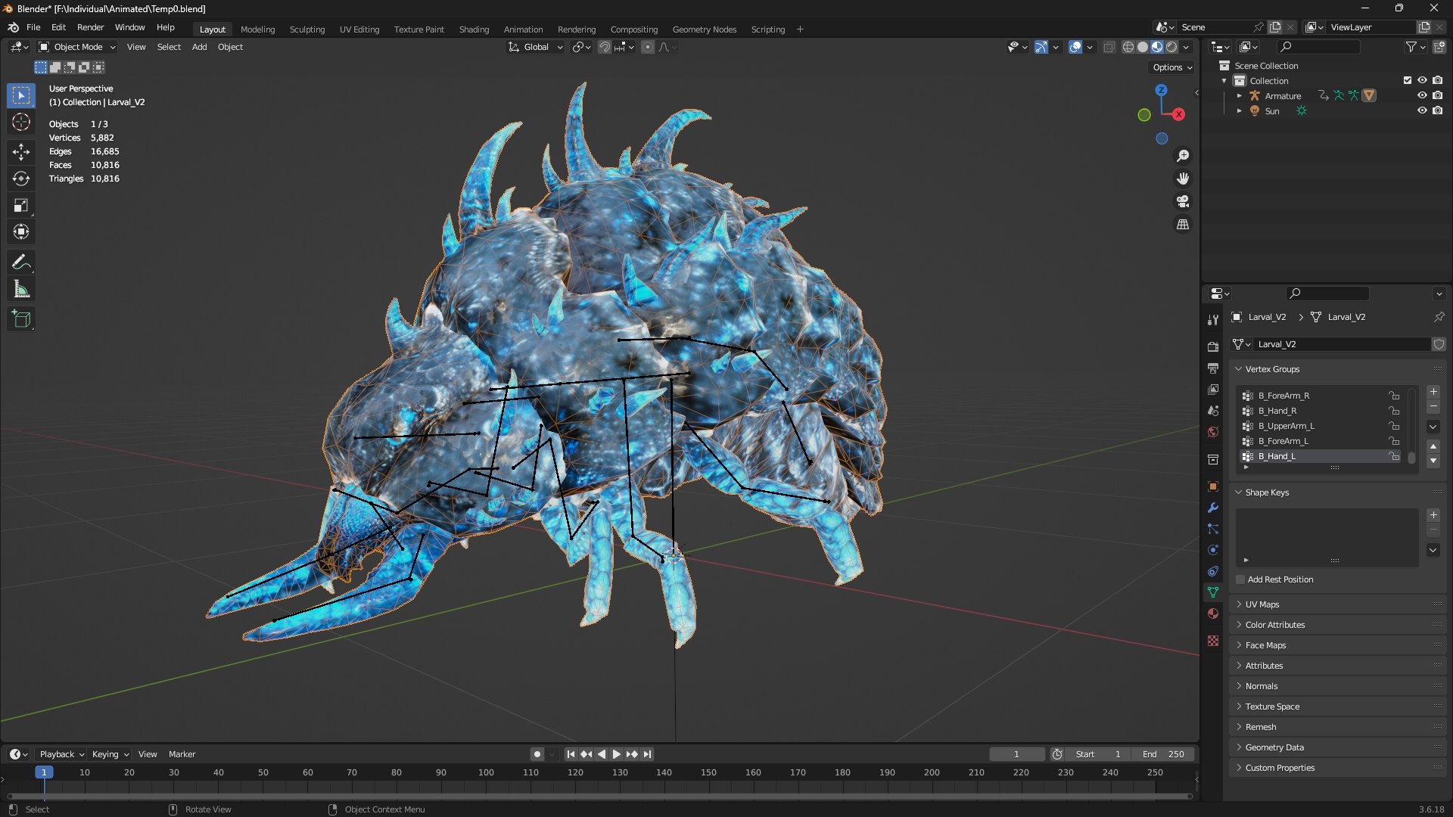The image size is (1453, 817).
Task: Activate the Move tool
Action: pos(21,152)
